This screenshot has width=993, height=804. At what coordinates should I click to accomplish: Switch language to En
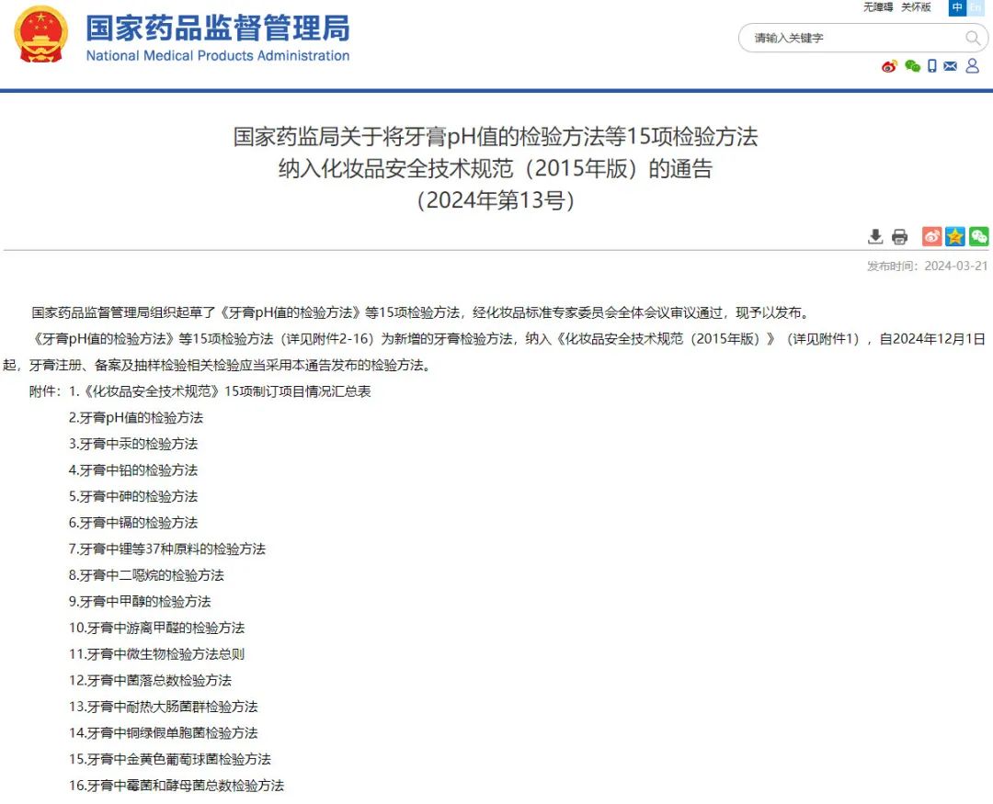pos(975,7)
